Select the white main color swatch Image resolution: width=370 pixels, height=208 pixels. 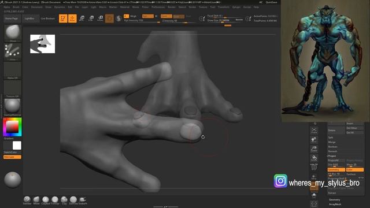coord(17,146)
